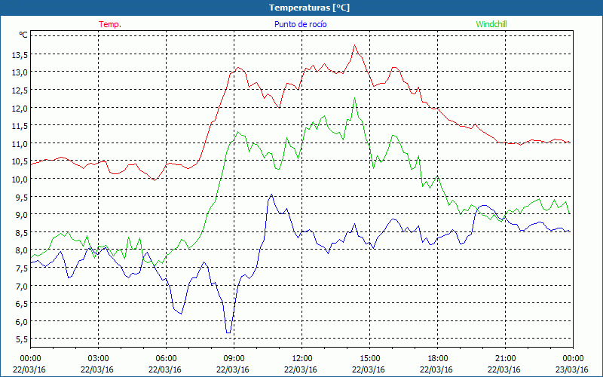Click the green windchill peak near 14:20
This screenshot has height=377, width=603.
coord(354,98)
